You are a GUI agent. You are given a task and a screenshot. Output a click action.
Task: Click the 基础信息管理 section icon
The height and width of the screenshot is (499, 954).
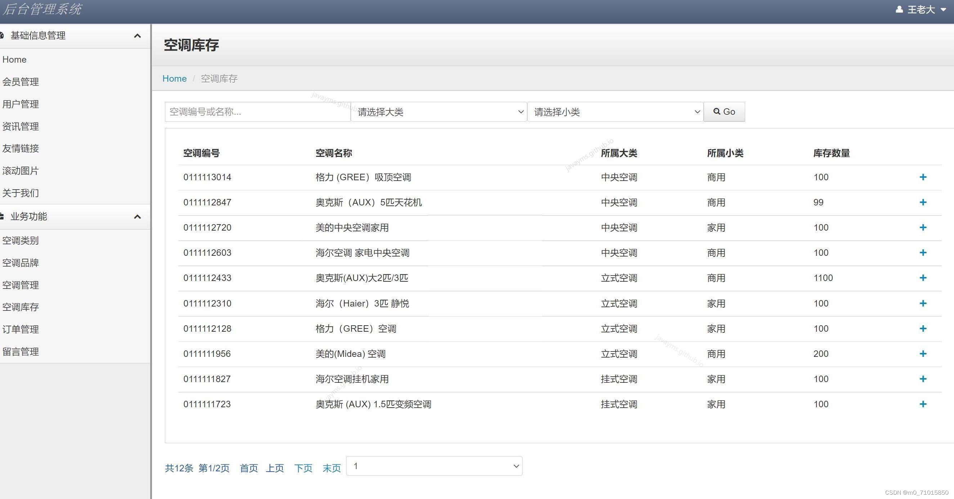2,36
